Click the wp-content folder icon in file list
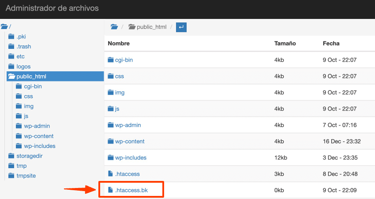 click(x=111, y=141)
